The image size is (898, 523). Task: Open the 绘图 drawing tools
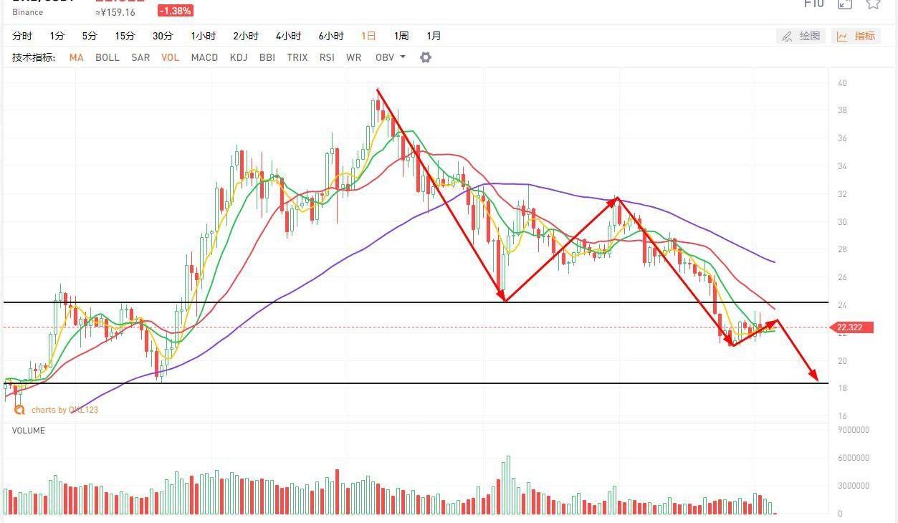tap(801, 36)
